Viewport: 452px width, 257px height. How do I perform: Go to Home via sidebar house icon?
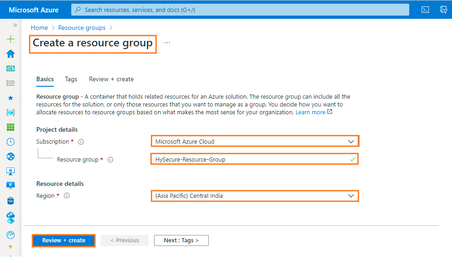[11, 54]
